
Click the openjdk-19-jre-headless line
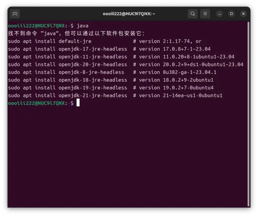tap(111, 87)
